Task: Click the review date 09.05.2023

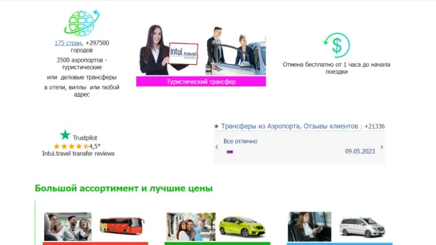Action: [x=360, y=151]
